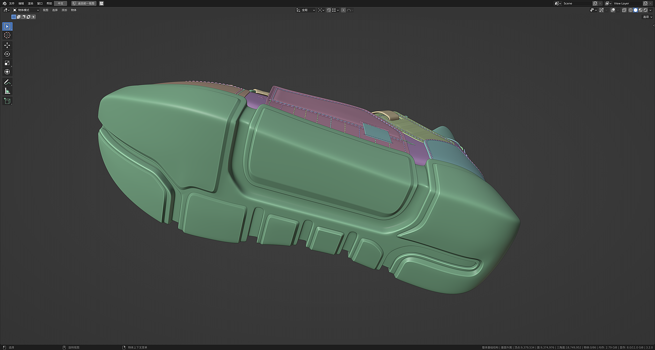Activate the Rotate tool

(x=7, y=54)
